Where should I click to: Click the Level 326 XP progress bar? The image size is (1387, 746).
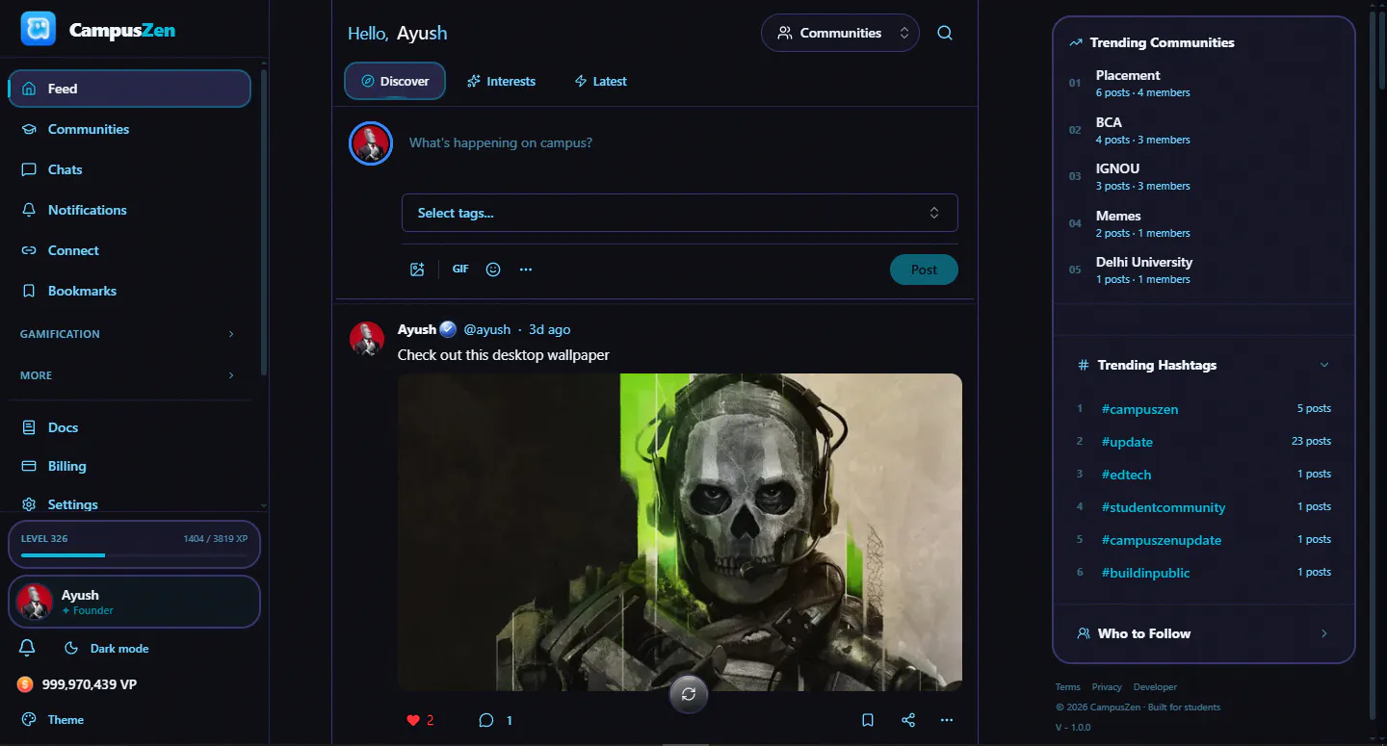[134, 554]
